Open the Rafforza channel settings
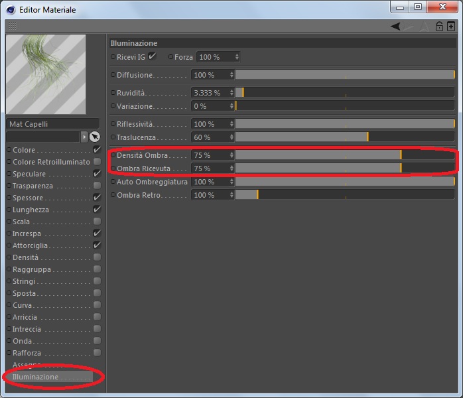The image size is (463, 398). coord(27,353)
